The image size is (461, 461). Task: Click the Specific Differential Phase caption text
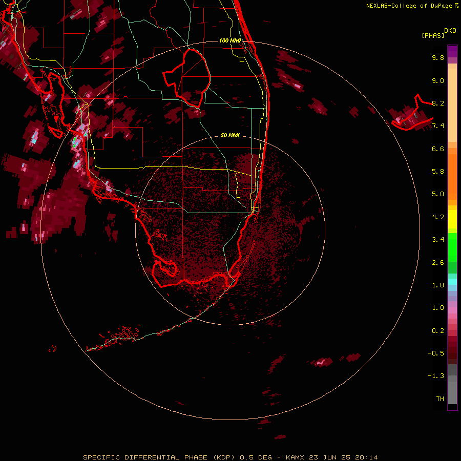coord(230,457)
